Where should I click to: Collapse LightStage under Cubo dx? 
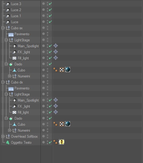pos(6,94)
